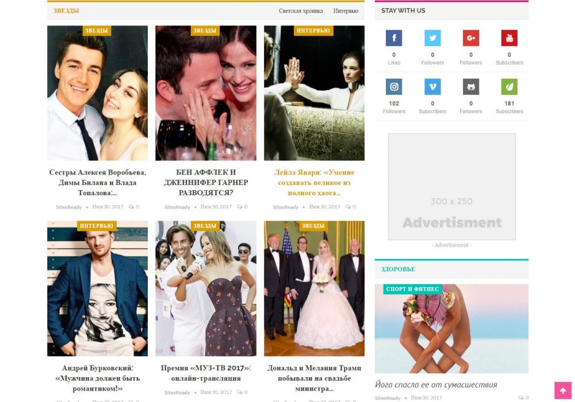This screenshot has height=402, width=575.
Task: Open Йога спасла ее от сумасшествия headline
Action: pyautogui.click(x=436, y=384)
